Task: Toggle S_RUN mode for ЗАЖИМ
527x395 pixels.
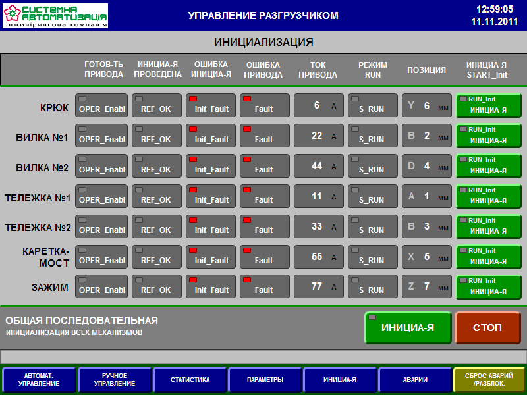Action: pos(372,286)
